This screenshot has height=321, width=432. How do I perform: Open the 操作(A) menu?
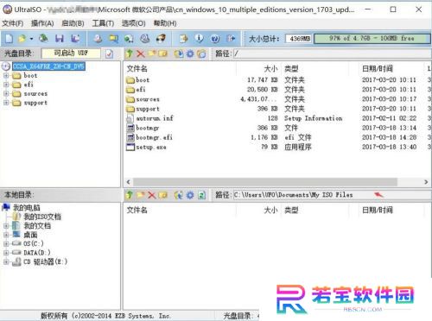(x=42, y=23)
